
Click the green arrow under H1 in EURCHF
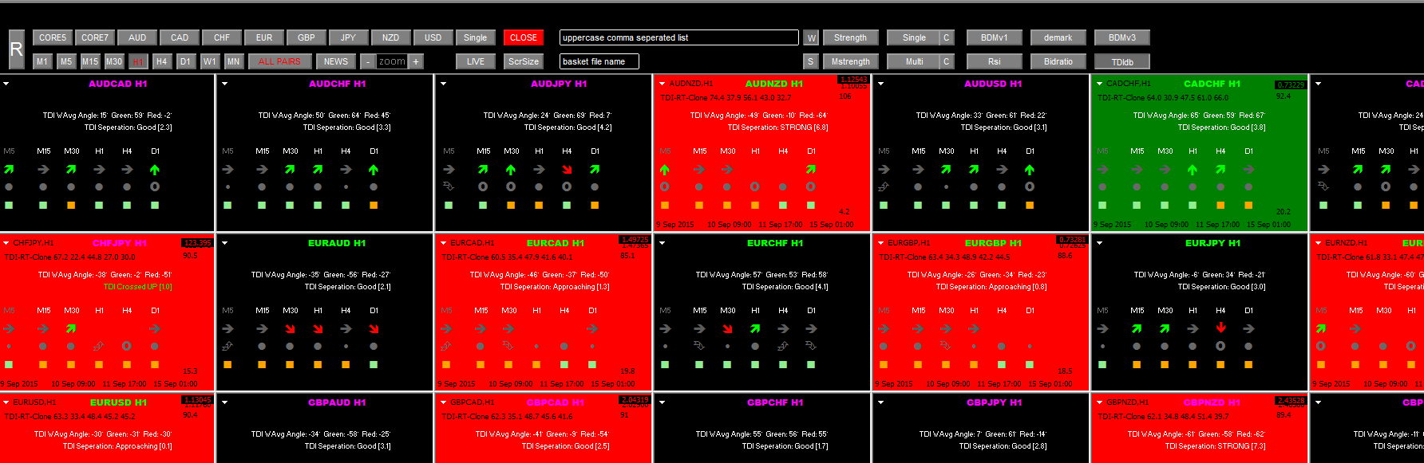pos(755,329)
